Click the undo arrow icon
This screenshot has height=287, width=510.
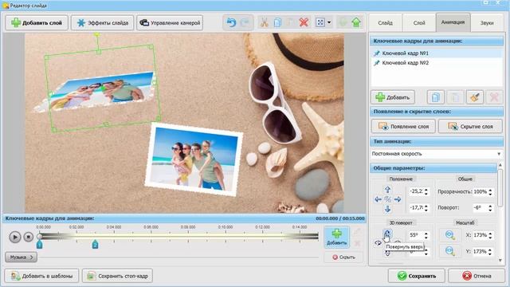(231, 22)
